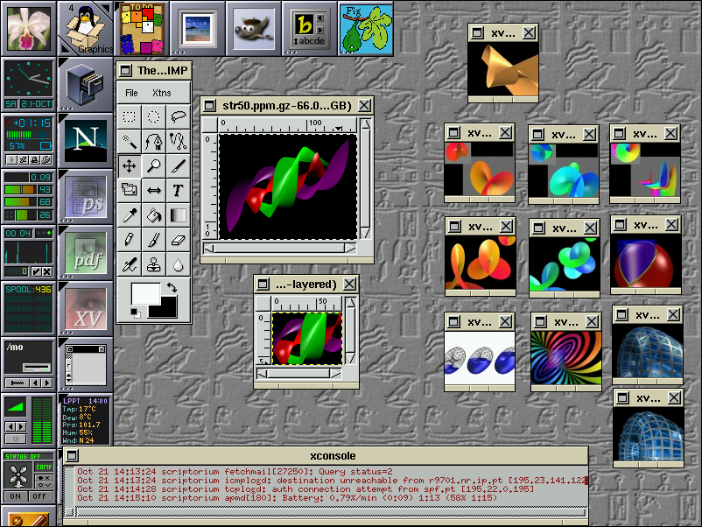Activate the Eraser tool
This screenshot has height=527, width=702.
(x=178, y=239)
